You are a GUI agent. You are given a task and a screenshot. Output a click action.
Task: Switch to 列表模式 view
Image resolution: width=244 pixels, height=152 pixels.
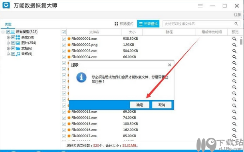click(x=148, y=24)
